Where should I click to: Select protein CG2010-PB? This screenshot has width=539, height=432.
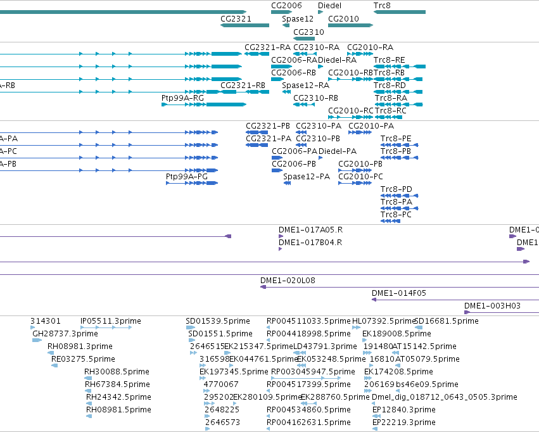355,170
